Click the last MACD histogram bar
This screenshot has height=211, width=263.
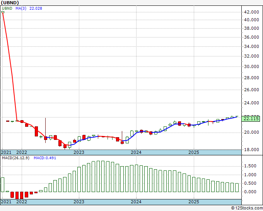[x=237, y=187]
